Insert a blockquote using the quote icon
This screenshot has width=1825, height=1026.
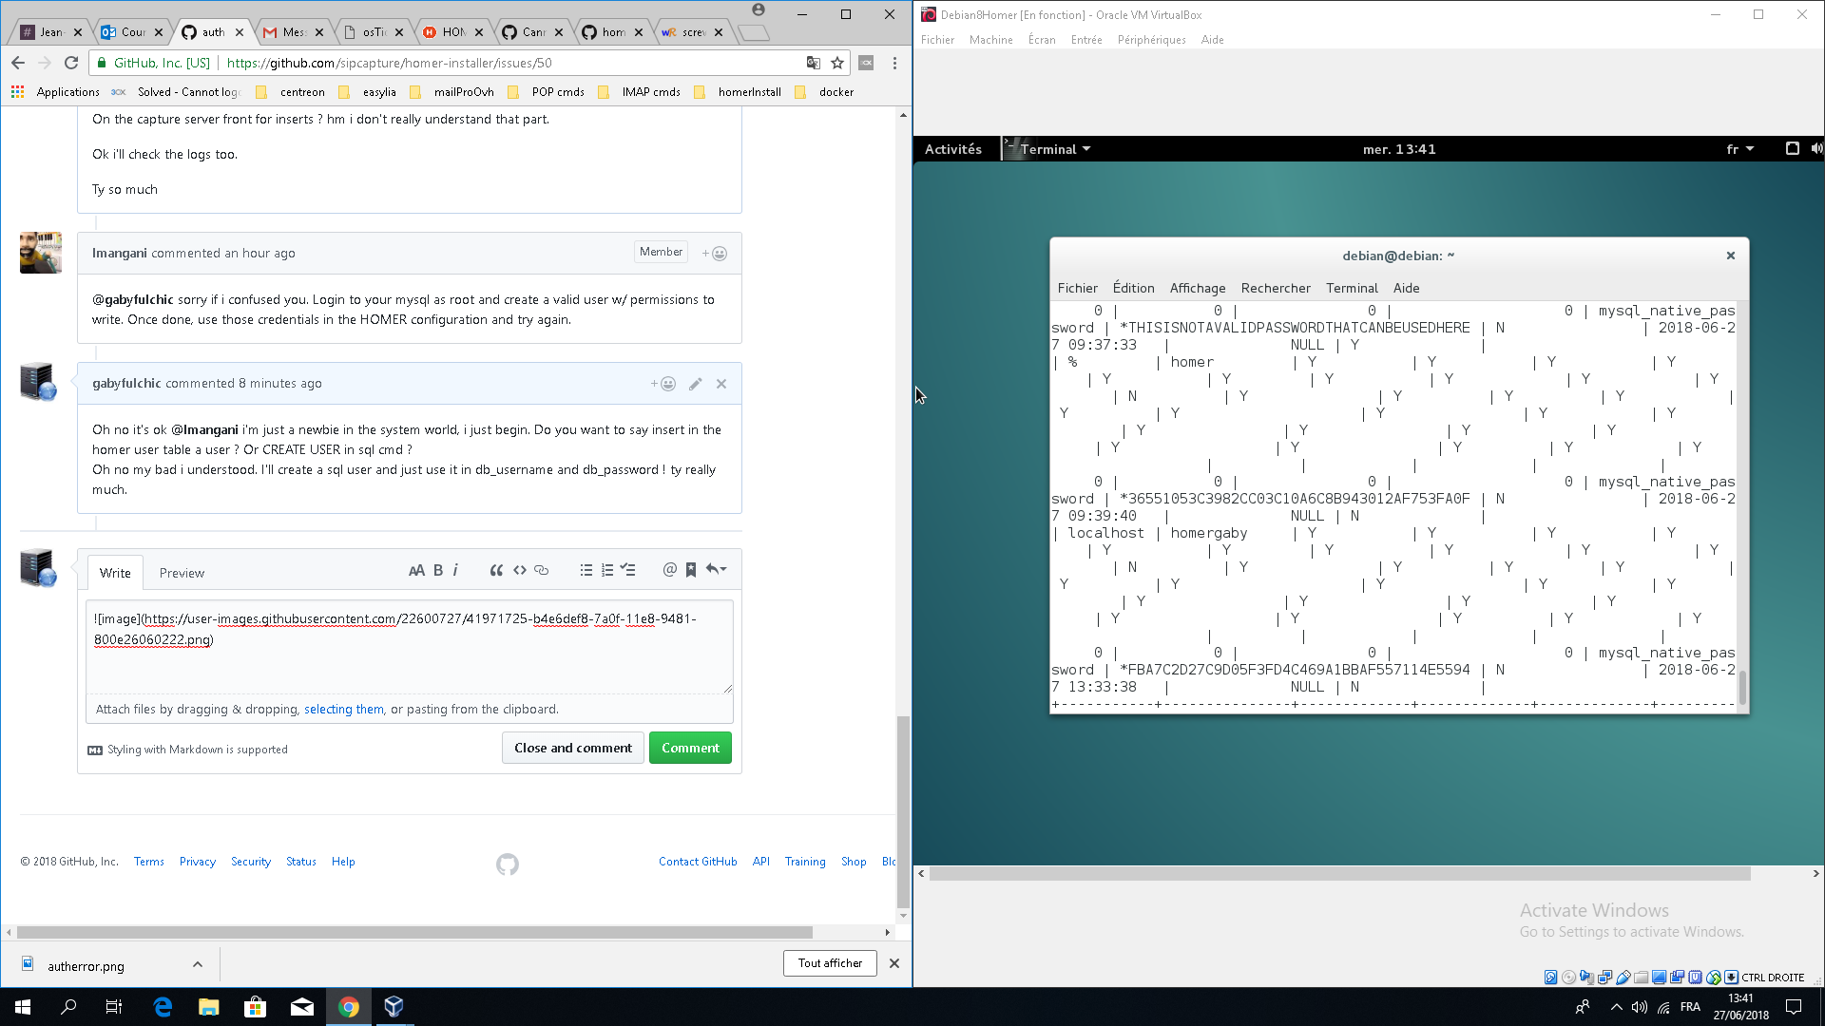point(496,569)
